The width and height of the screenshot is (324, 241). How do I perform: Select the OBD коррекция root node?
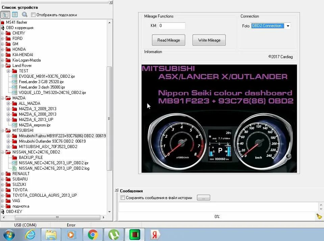(20, 28)
